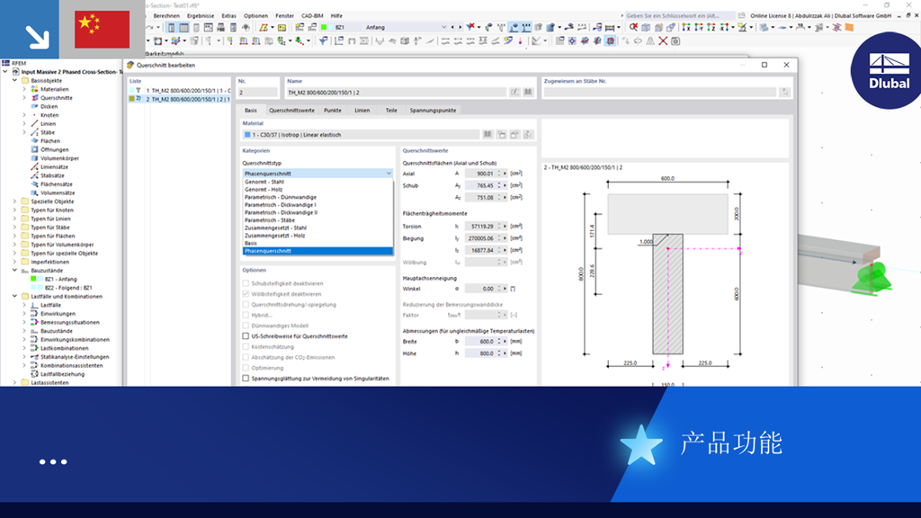The height and width of the screenshot is (518, 921).
Task: Select list row 1 TH_M2 800/600/200/150/1
Action: tap(180, 91)
